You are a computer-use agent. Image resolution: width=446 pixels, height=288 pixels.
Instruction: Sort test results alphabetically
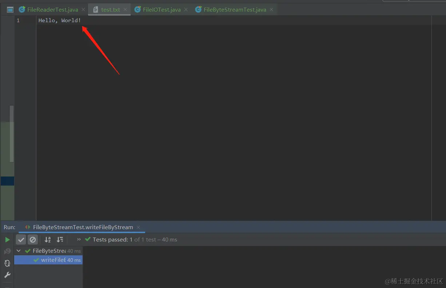[48, 240]
